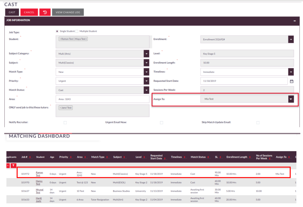303x207 pixels.
Task: Remove Raman Test student tag
Action: [x=60, y=39]
